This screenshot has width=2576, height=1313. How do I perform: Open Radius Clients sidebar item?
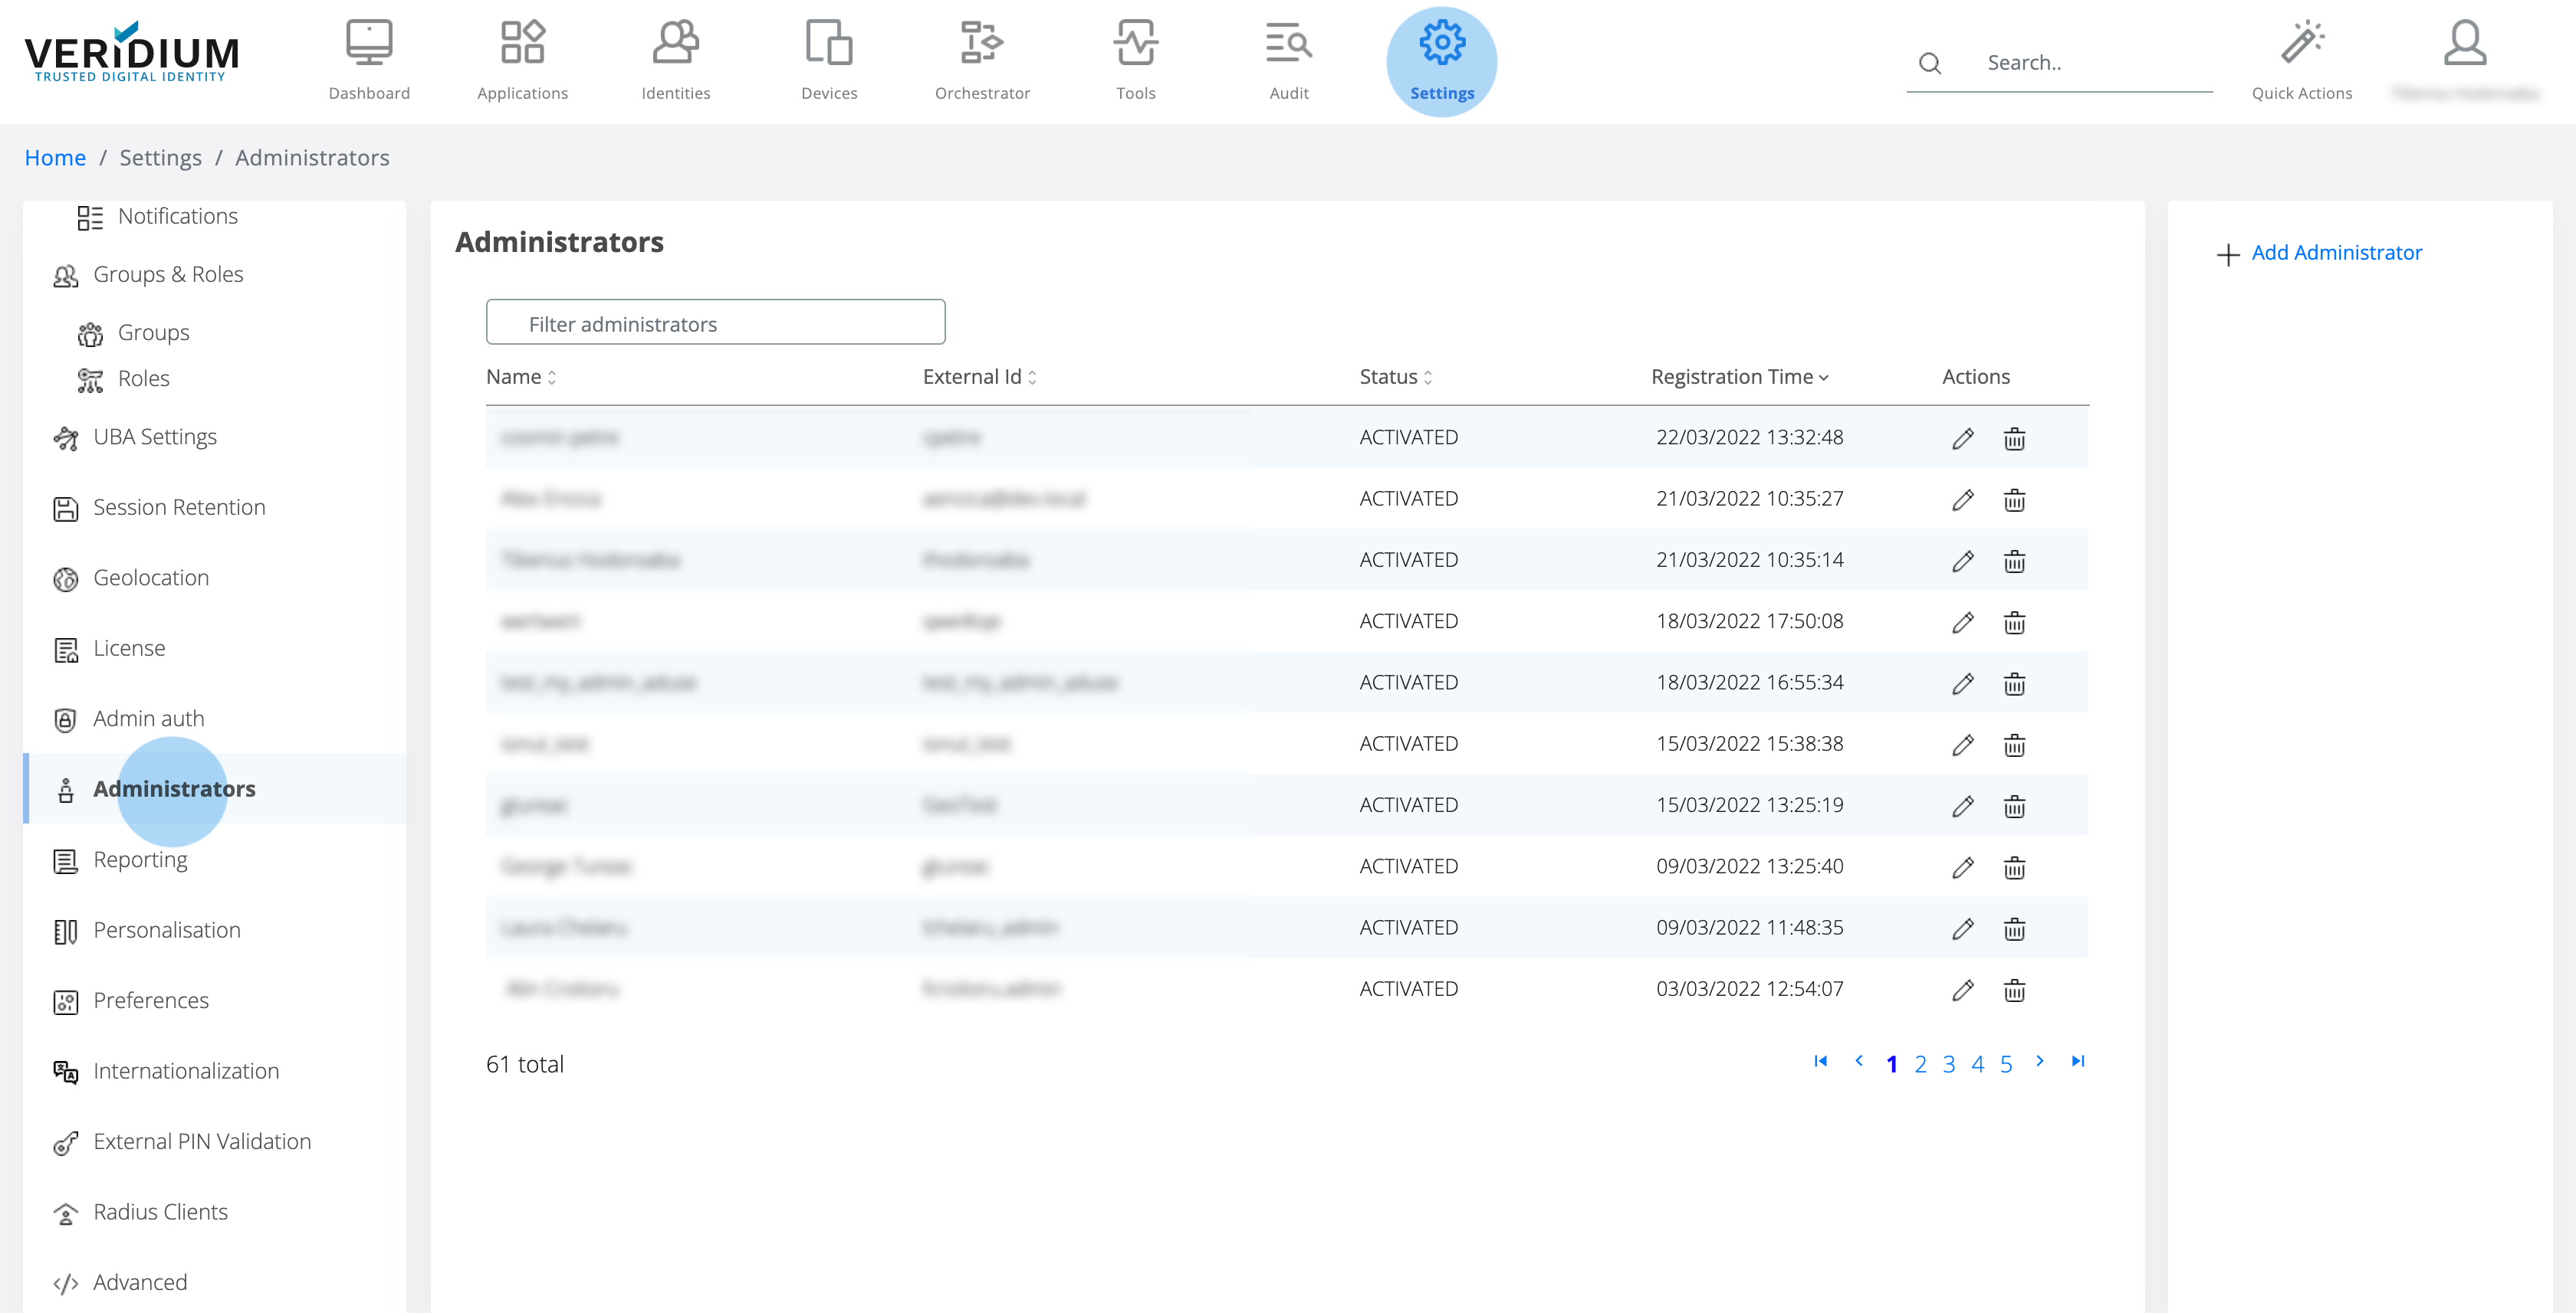pyautogui.click(x=160, y=1211)
